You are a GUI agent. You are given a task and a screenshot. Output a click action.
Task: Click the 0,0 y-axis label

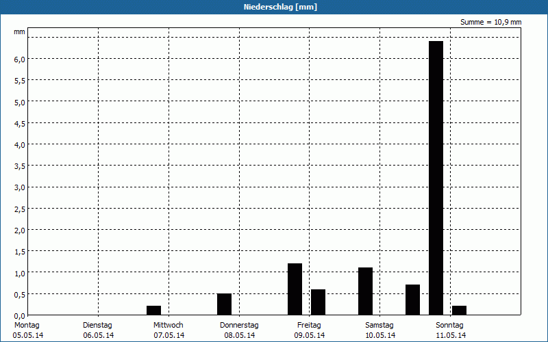[20, 316]
